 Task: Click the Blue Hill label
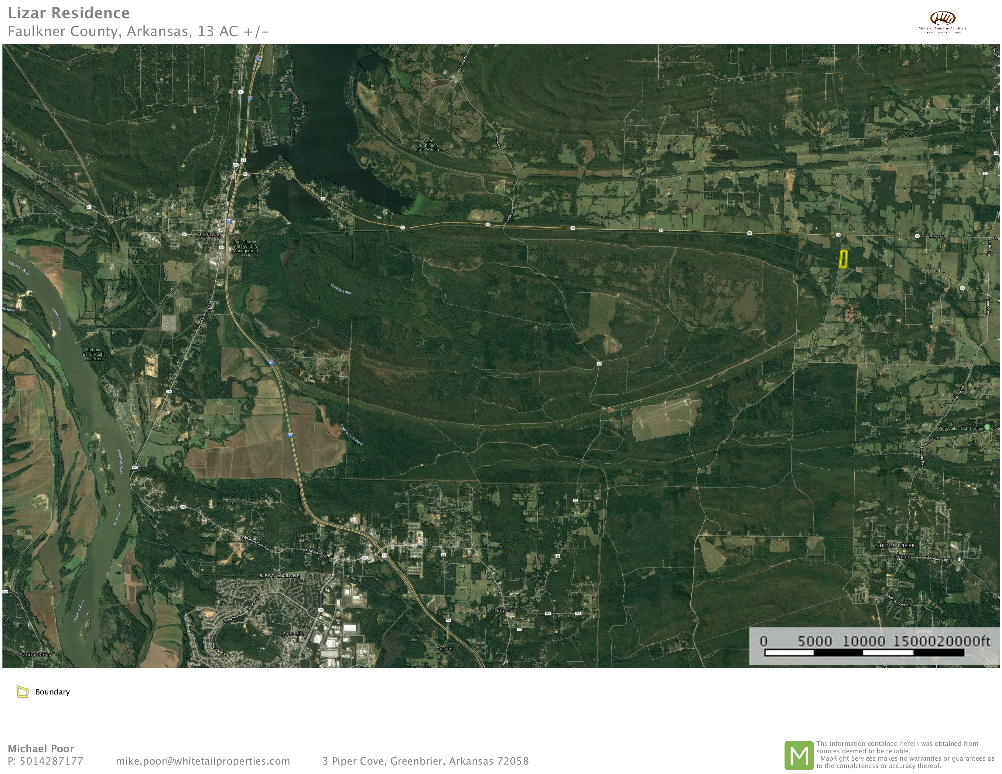point(507,610)
